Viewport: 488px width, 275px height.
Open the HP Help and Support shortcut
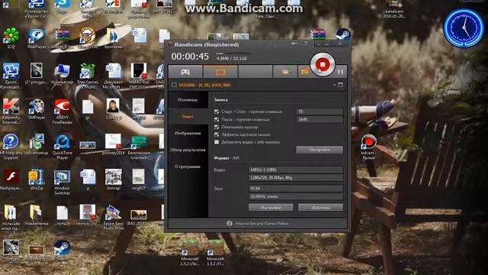11,147
